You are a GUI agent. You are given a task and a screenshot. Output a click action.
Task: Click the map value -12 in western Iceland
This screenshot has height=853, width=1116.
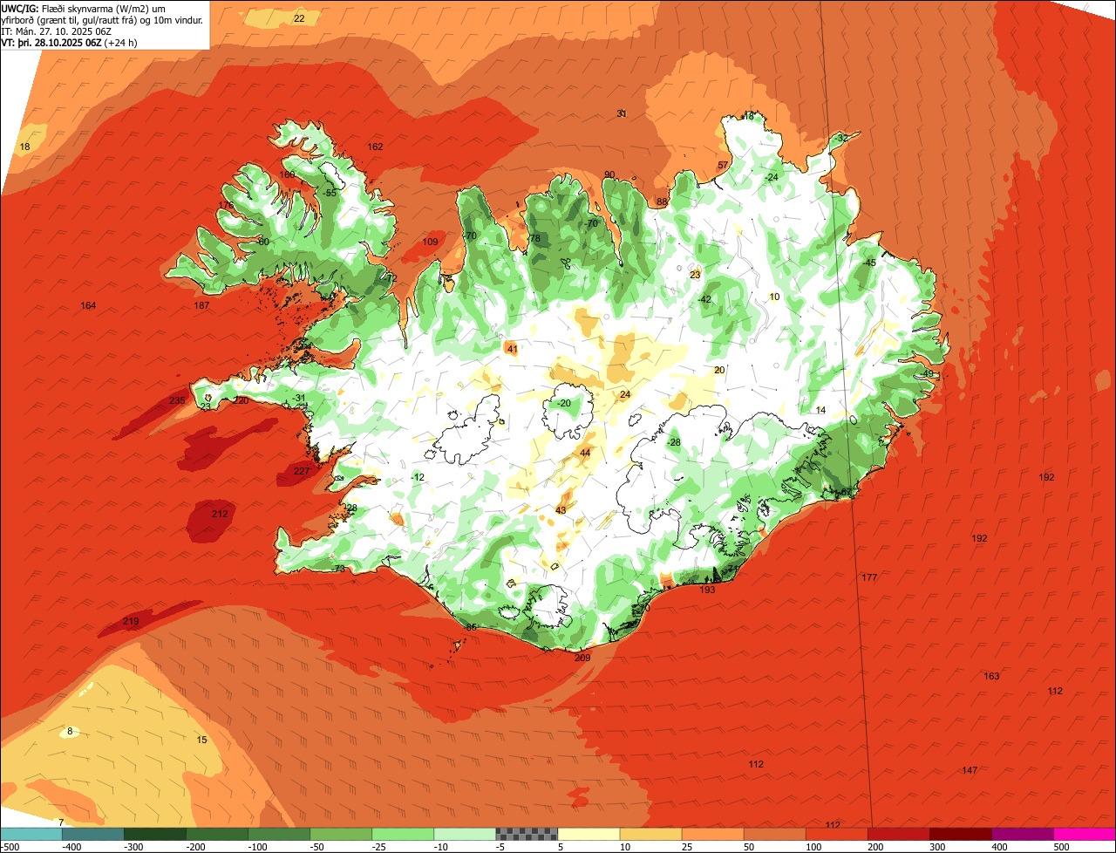coord(418,477)
